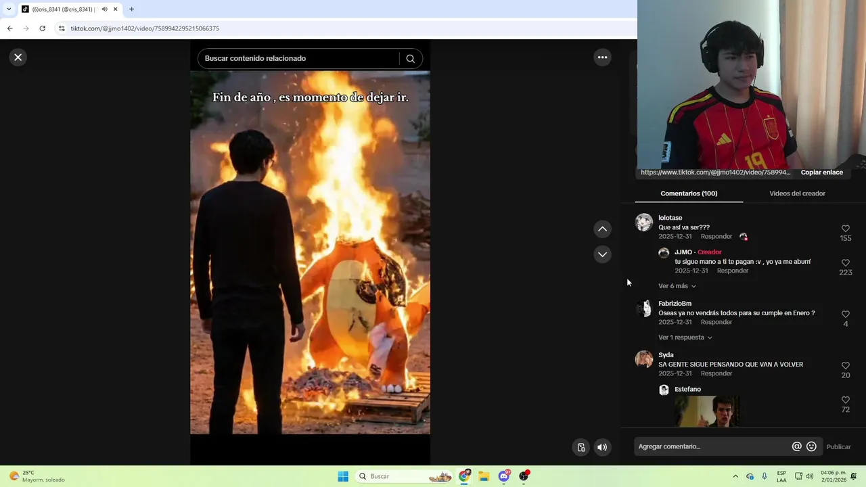Click the username lolotase
This screenshot has height=487, width=866.
[670, 218]
